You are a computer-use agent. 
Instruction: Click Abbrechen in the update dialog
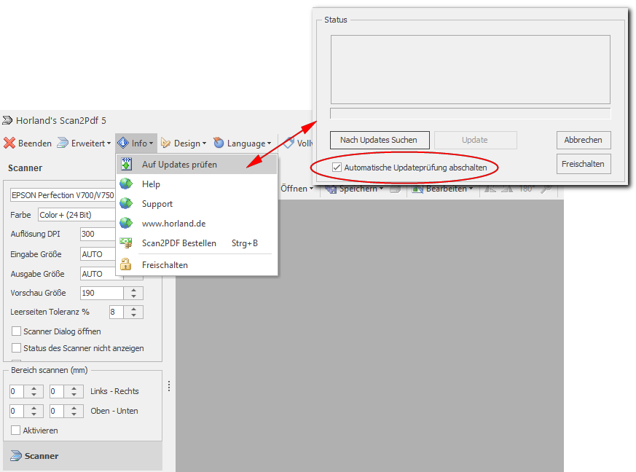click(x=584, y=140)
